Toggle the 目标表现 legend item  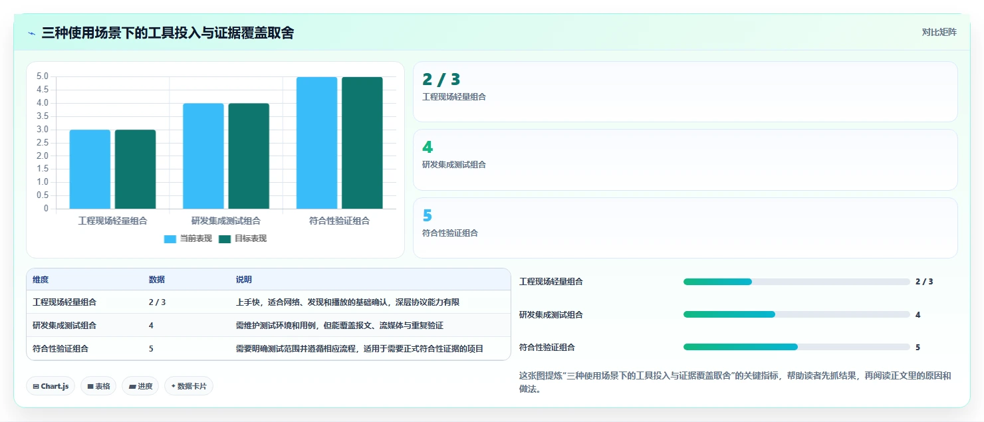(x=243, y=239)
